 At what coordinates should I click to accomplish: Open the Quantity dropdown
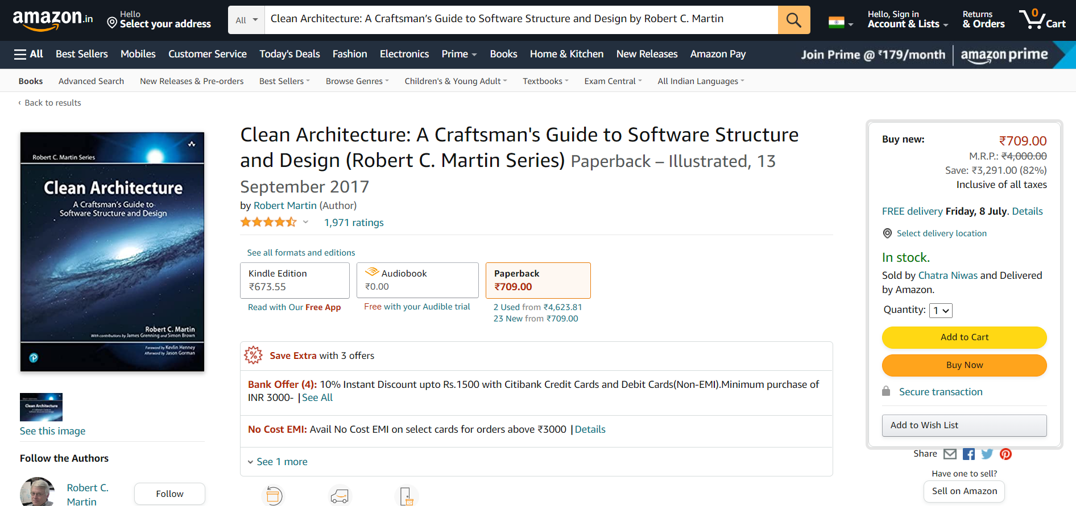[941, 311]
